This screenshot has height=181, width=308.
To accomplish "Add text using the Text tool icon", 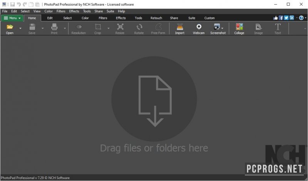I will tap(278, 27).
